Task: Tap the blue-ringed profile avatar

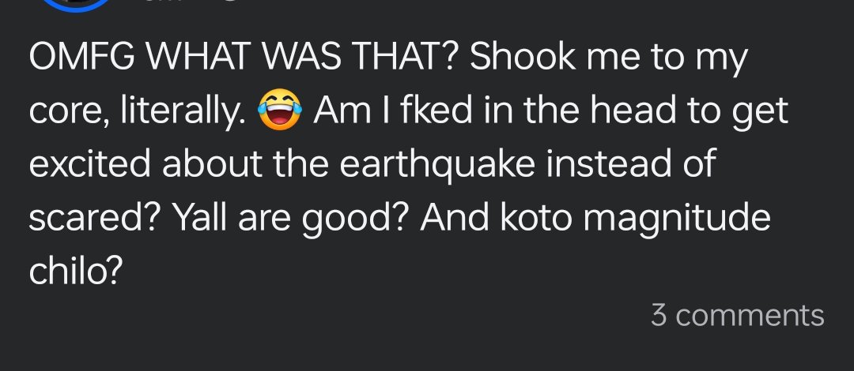Action: [75, 4]
